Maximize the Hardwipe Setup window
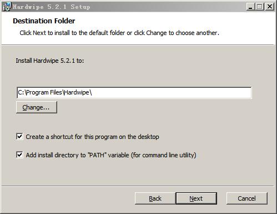The image size is (277, 214). pos(260,7)
